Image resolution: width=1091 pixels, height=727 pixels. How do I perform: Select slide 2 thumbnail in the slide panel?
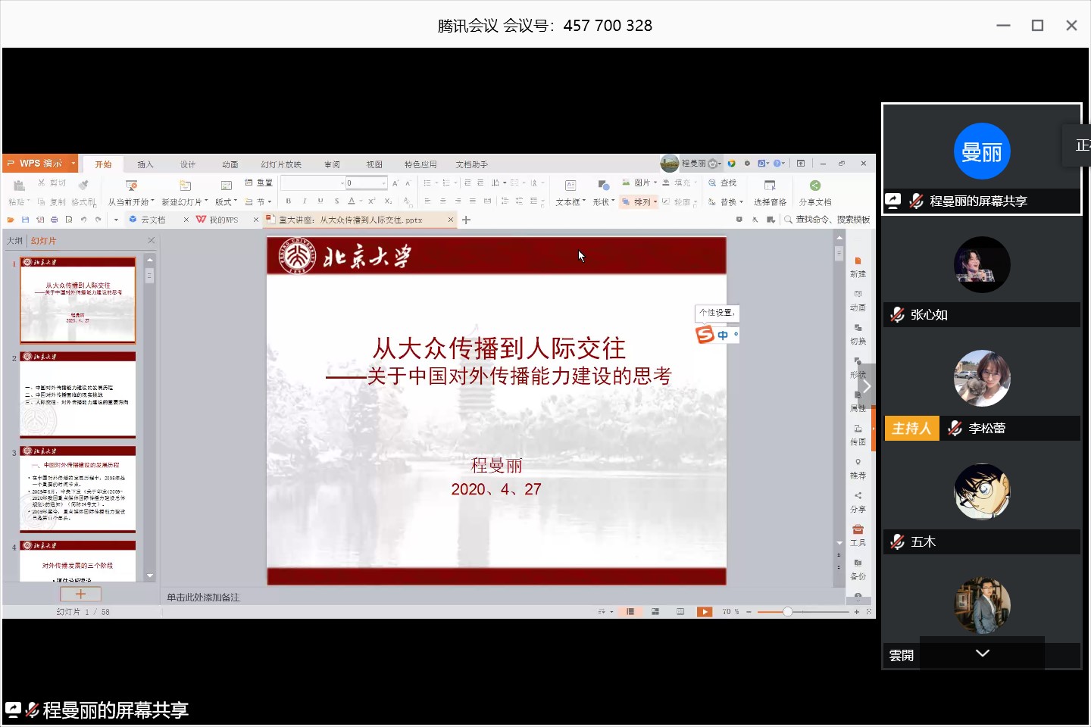click(x=78, y=395)
